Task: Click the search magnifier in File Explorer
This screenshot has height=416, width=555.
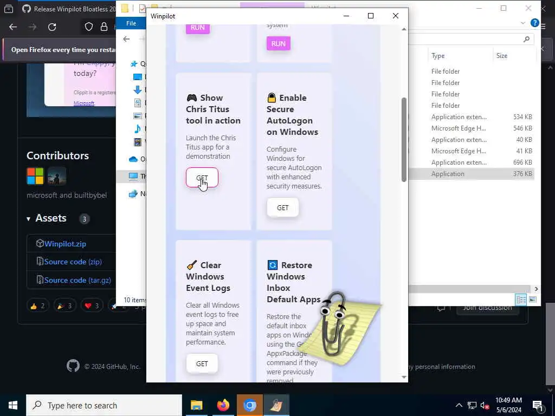Action: (526, 39)
